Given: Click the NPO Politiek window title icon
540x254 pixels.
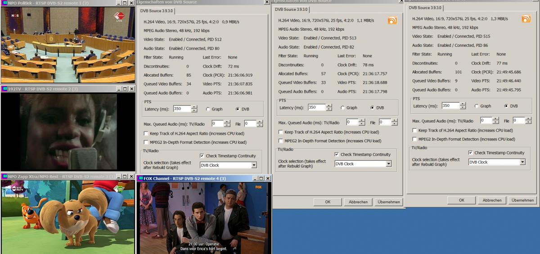Looking at the screenshot, I should [x=4, y=3].
